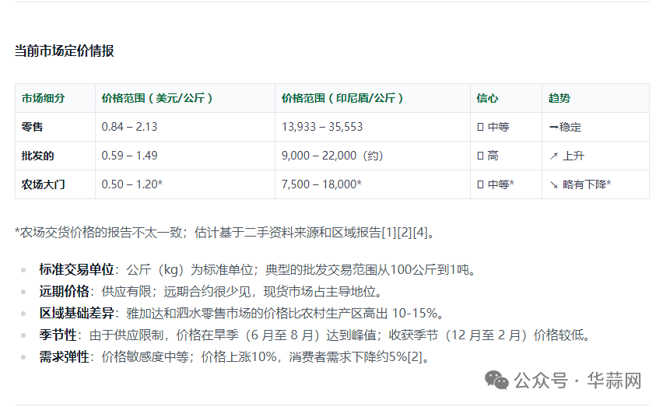663x407 pixels.
Task: Select the 9,000 – 22,000 wholesale rupiah cell
Action: pyautogui.click(x=332, y=156)
